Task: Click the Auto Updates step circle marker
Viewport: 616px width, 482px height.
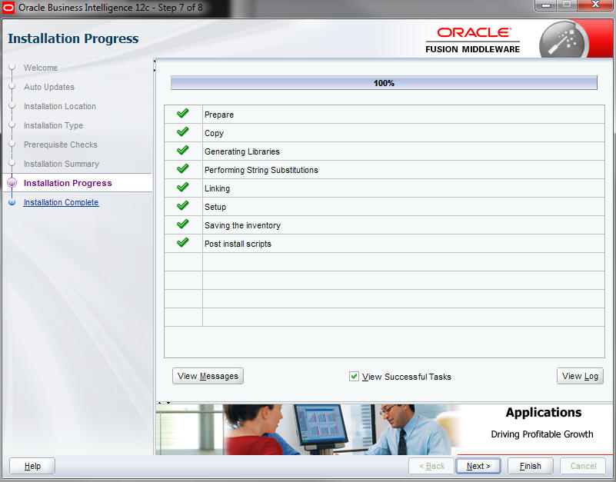Action: pos(12,86)
